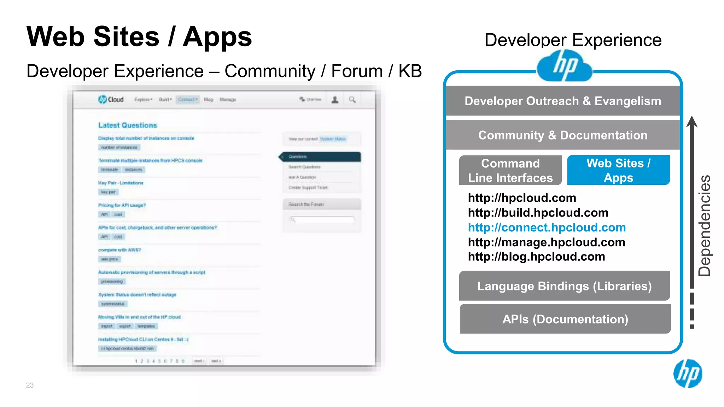Click the Developer Outreach & Evangelism bar
724x407 pixels.
[x=563, y=101]
